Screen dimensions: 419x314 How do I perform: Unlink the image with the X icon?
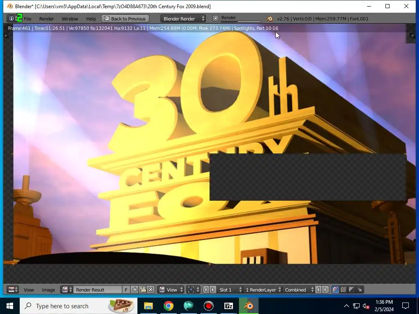[x=151, y=290]
